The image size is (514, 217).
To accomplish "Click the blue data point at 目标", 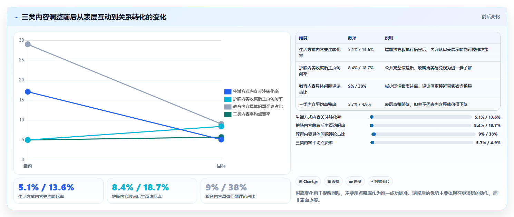I will click(221, 140).
